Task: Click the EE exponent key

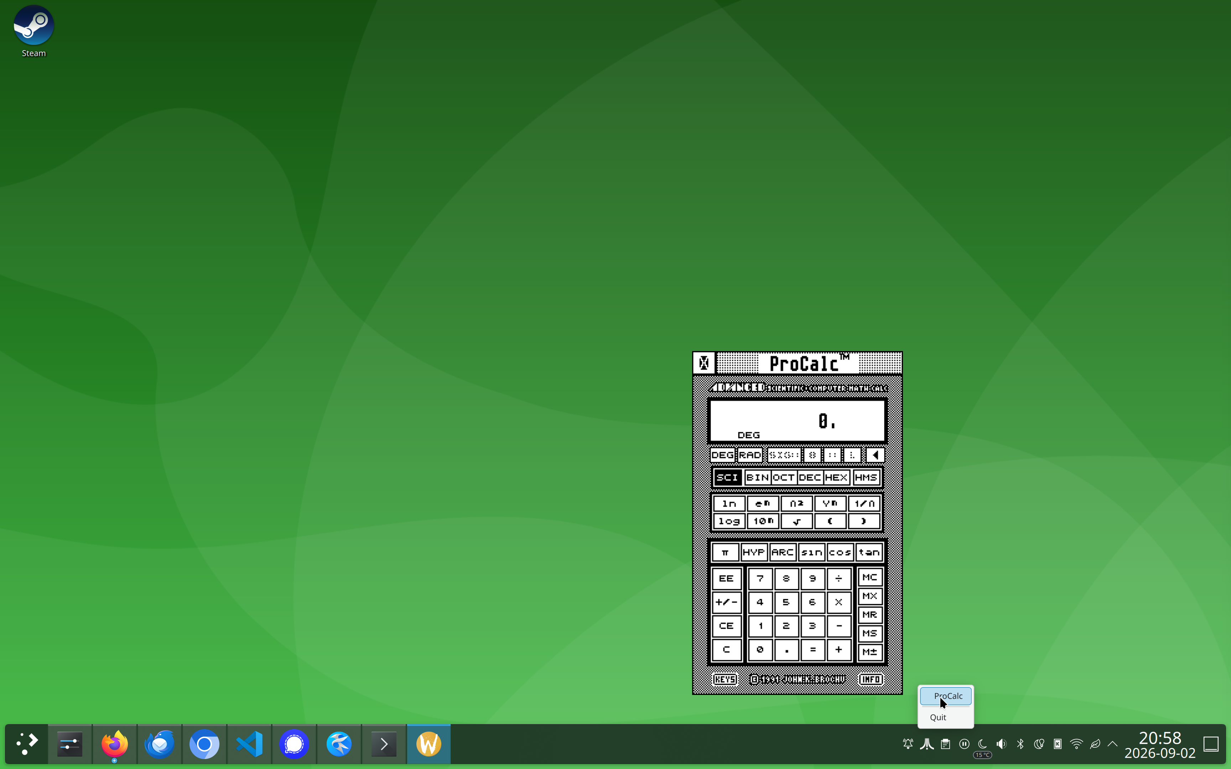Action: coord(726,578)
